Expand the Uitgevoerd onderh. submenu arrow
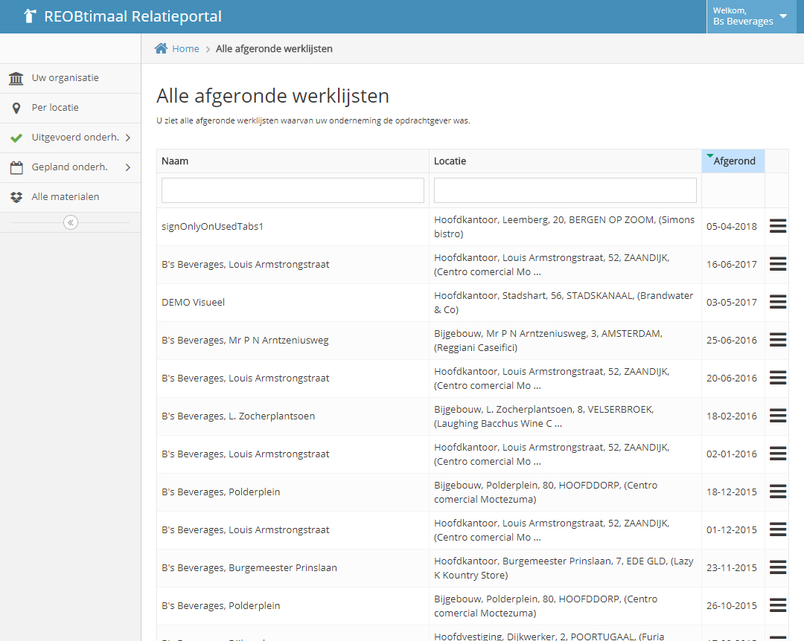 [x=128, y=138]
